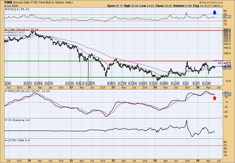Click the AMEX exchange label

[x=69, y=3]
